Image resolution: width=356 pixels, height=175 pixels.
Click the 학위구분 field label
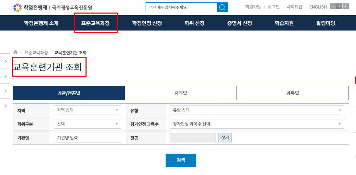point(25,124)
